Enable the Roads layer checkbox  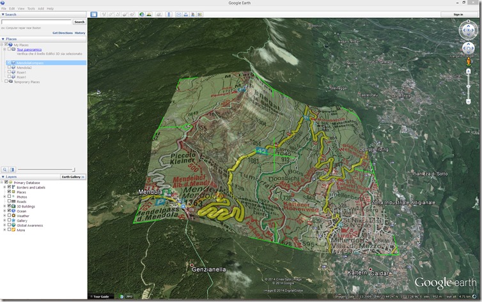(9, 201)
